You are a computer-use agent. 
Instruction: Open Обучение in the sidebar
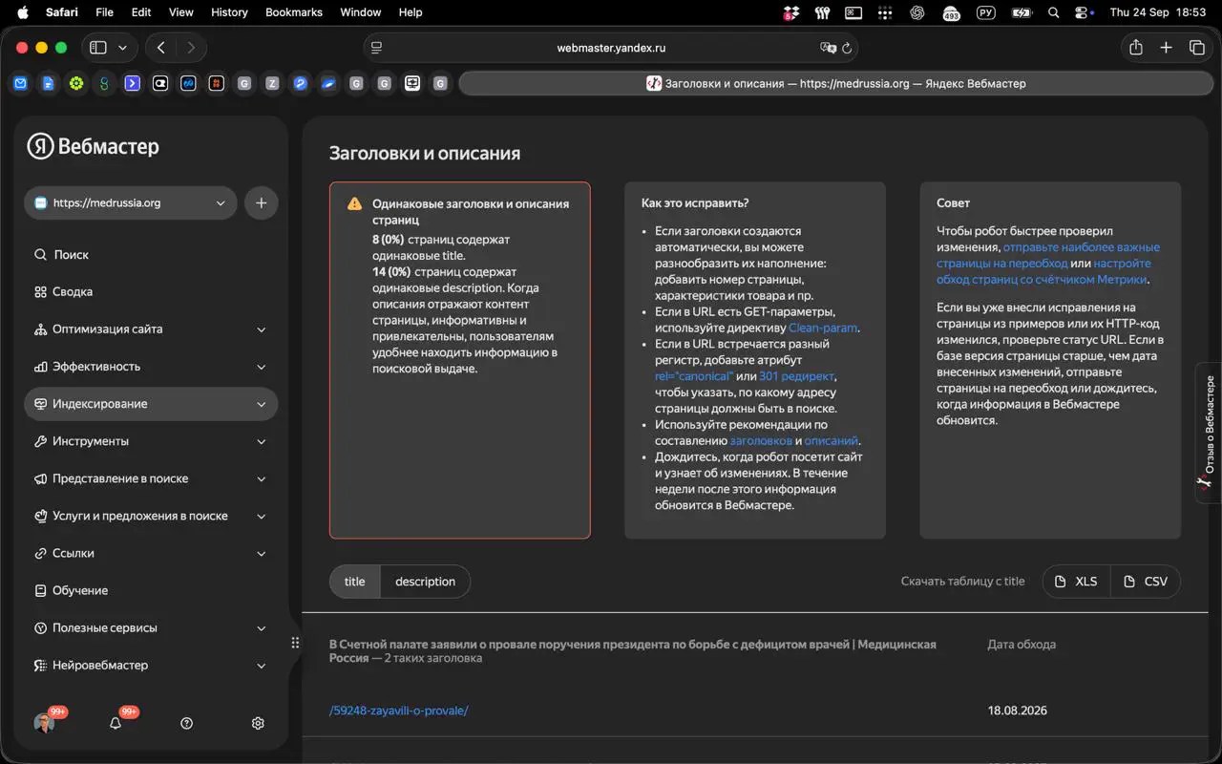[x=151, y=590]
